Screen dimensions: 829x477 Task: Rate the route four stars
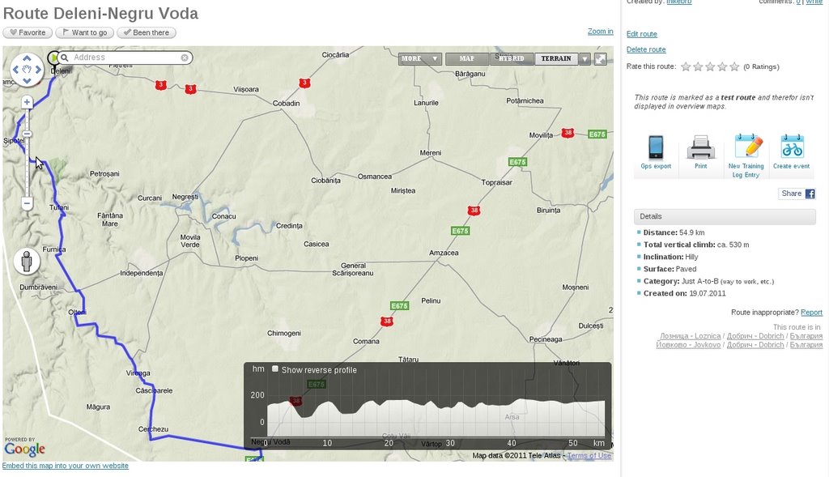coord(722,66)
